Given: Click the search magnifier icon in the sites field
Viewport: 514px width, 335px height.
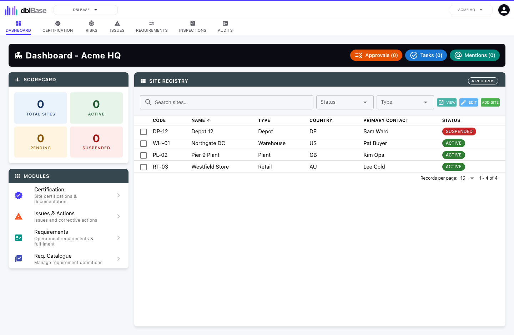Looking at the screenshot, I should [x=148, y=102].
